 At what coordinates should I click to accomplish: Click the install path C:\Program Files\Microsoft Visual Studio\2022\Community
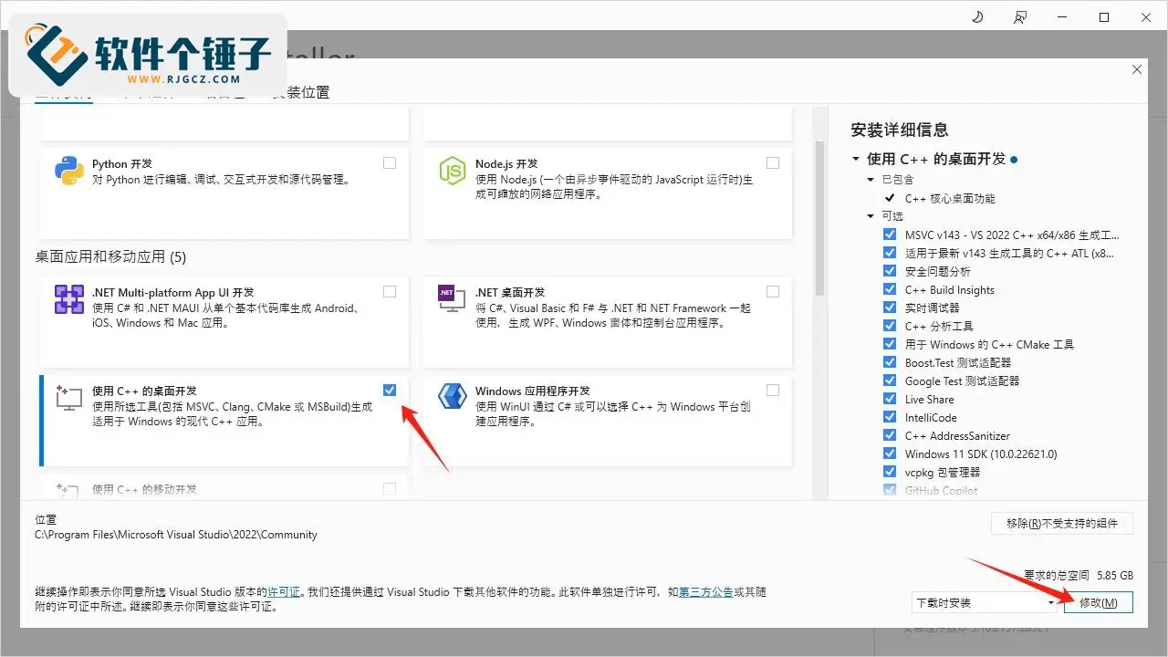coord(176,535)
